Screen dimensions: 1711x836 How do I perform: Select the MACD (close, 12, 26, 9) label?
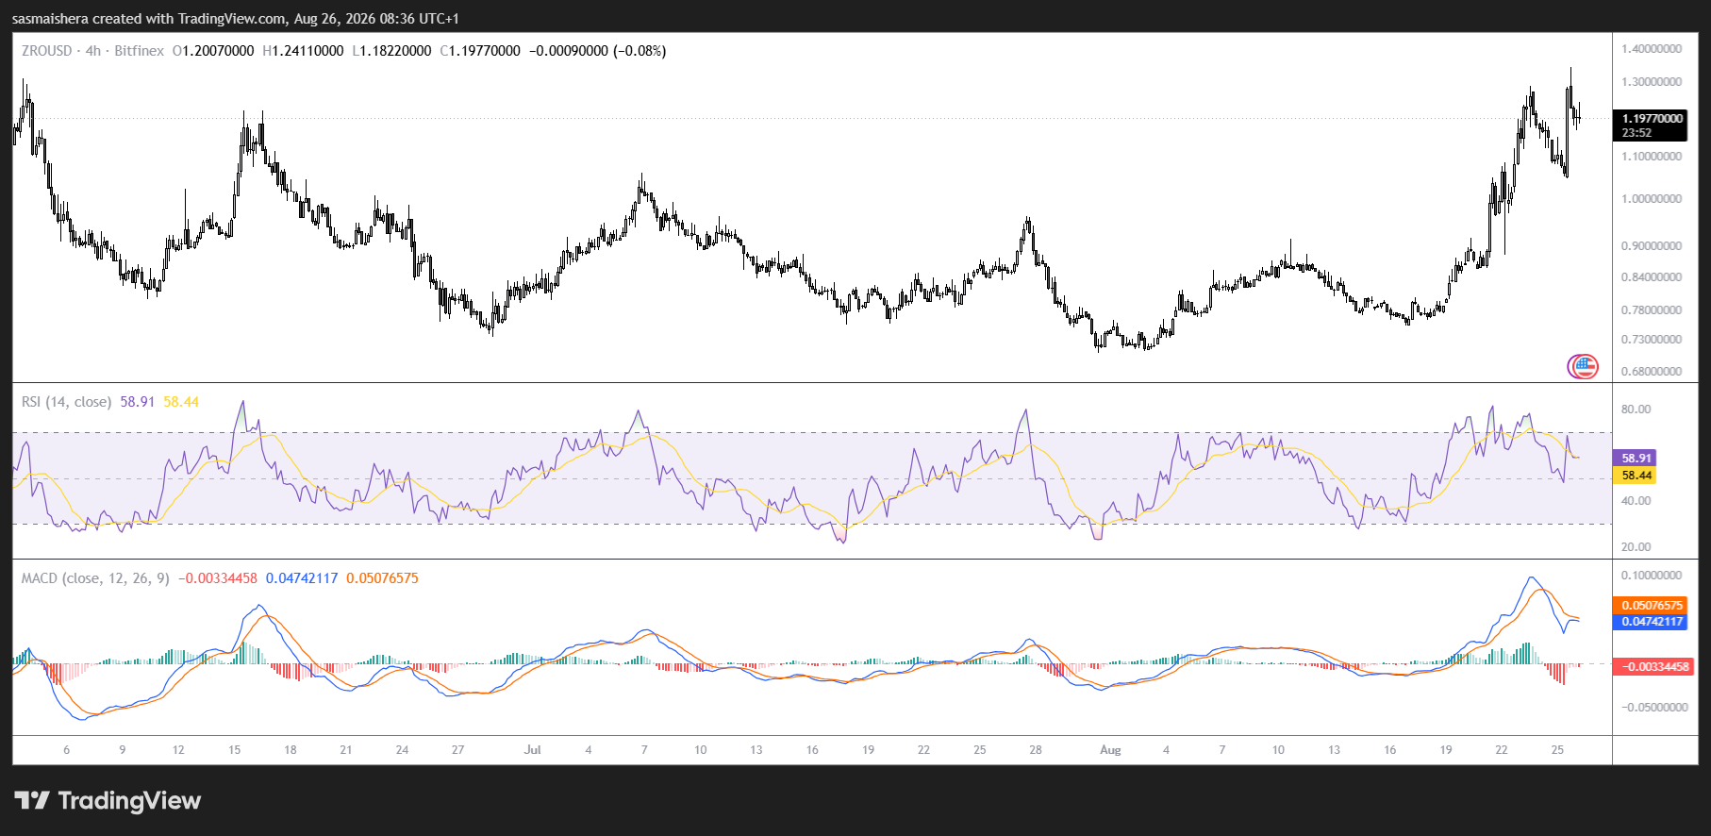[x=95, y=578]
